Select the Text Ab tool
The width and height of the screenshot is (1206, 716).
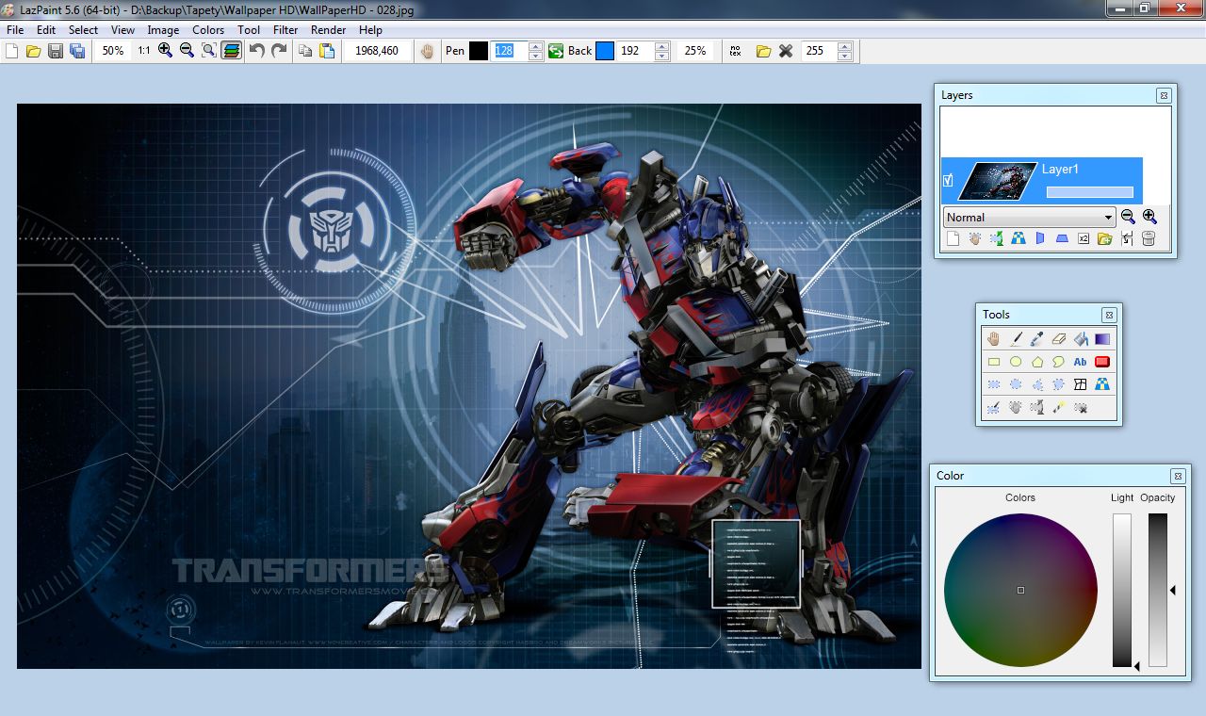[x=1081, y=362]
